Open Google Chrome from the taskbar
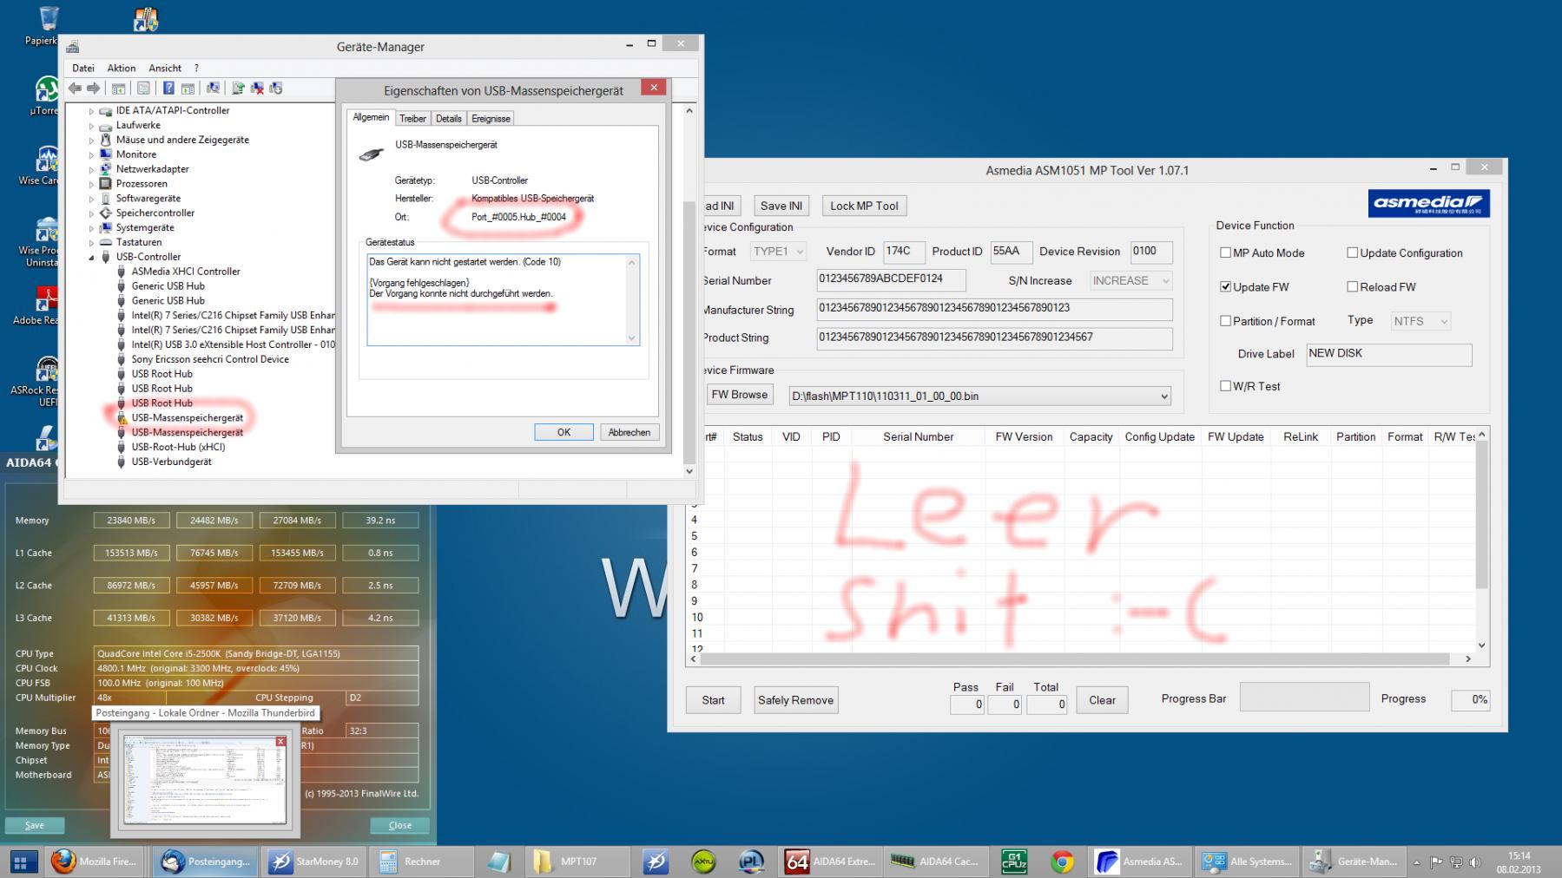 coord(1061,862)
